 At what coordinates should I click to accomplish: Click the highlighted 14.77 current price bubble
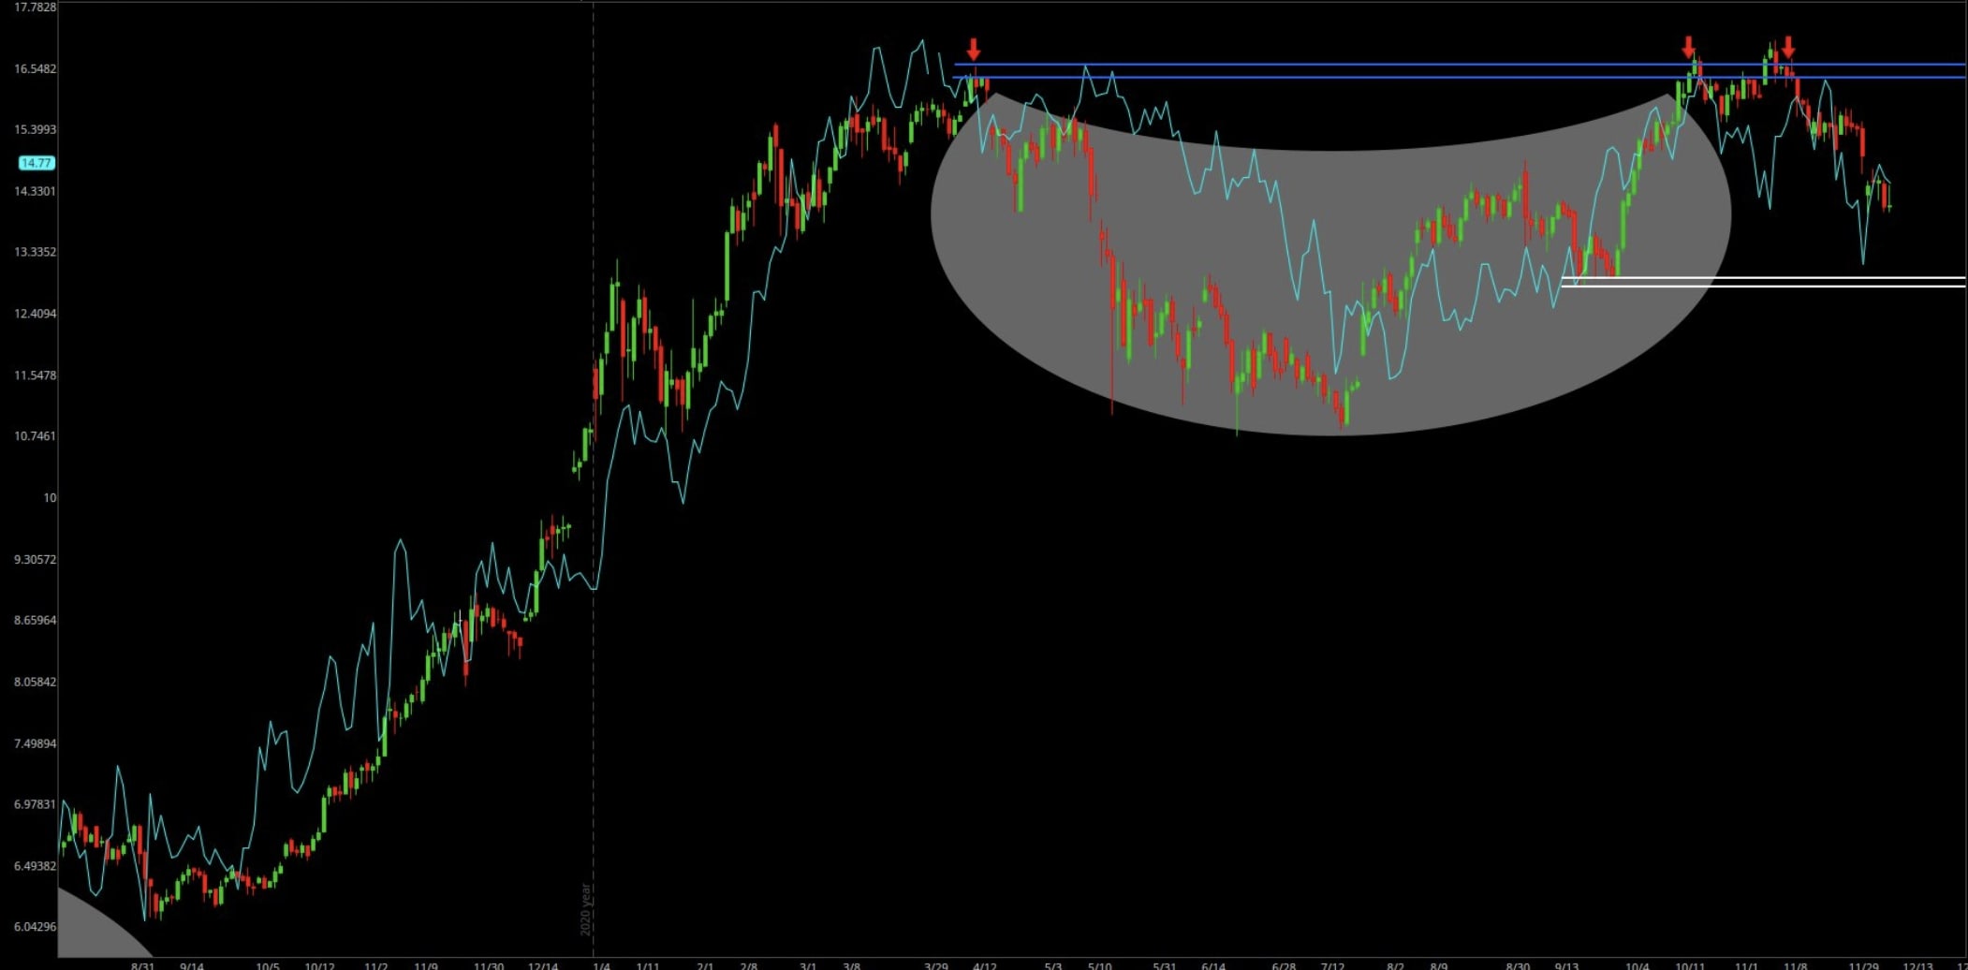tap(37, 163)
